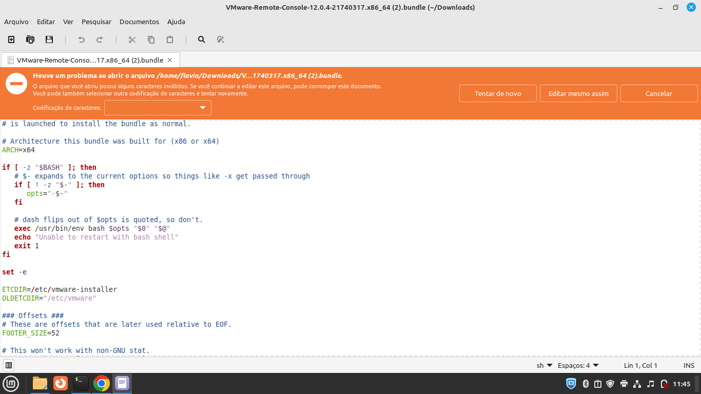Click the Redo toolbar arrow
This screenshot has width=701, height=394.
[x=100, y=40]
